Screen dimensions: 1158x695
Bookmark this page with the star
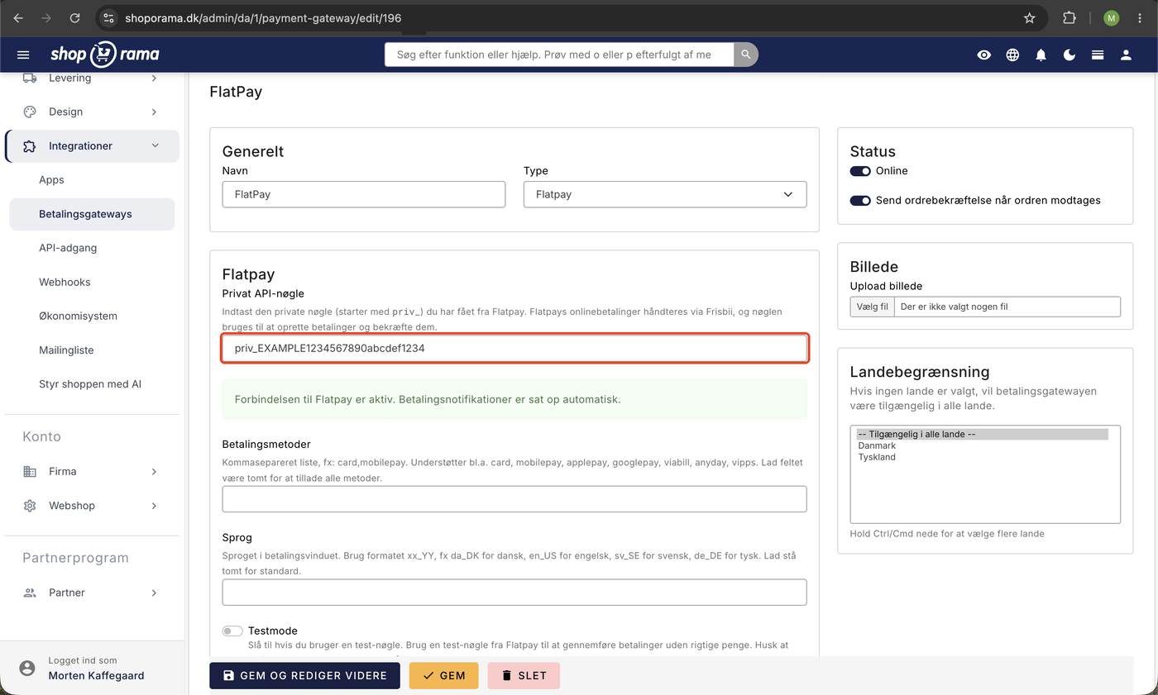(1029, 17)
